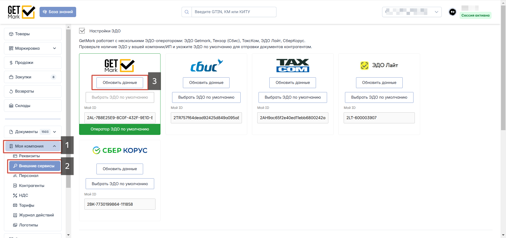Click the Журнал действий list icon

point(15,215)
